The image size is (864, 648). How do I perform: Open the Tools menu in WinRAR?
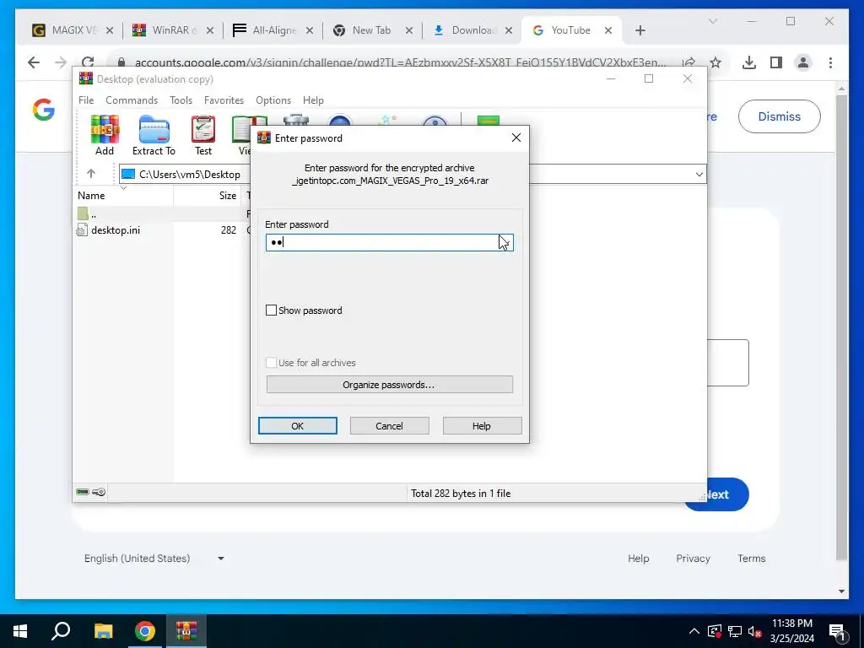(181, 100)
